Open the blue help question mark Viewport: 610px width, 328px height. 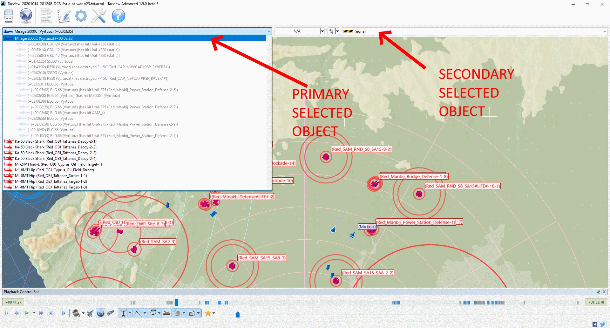tap(119, 16)
